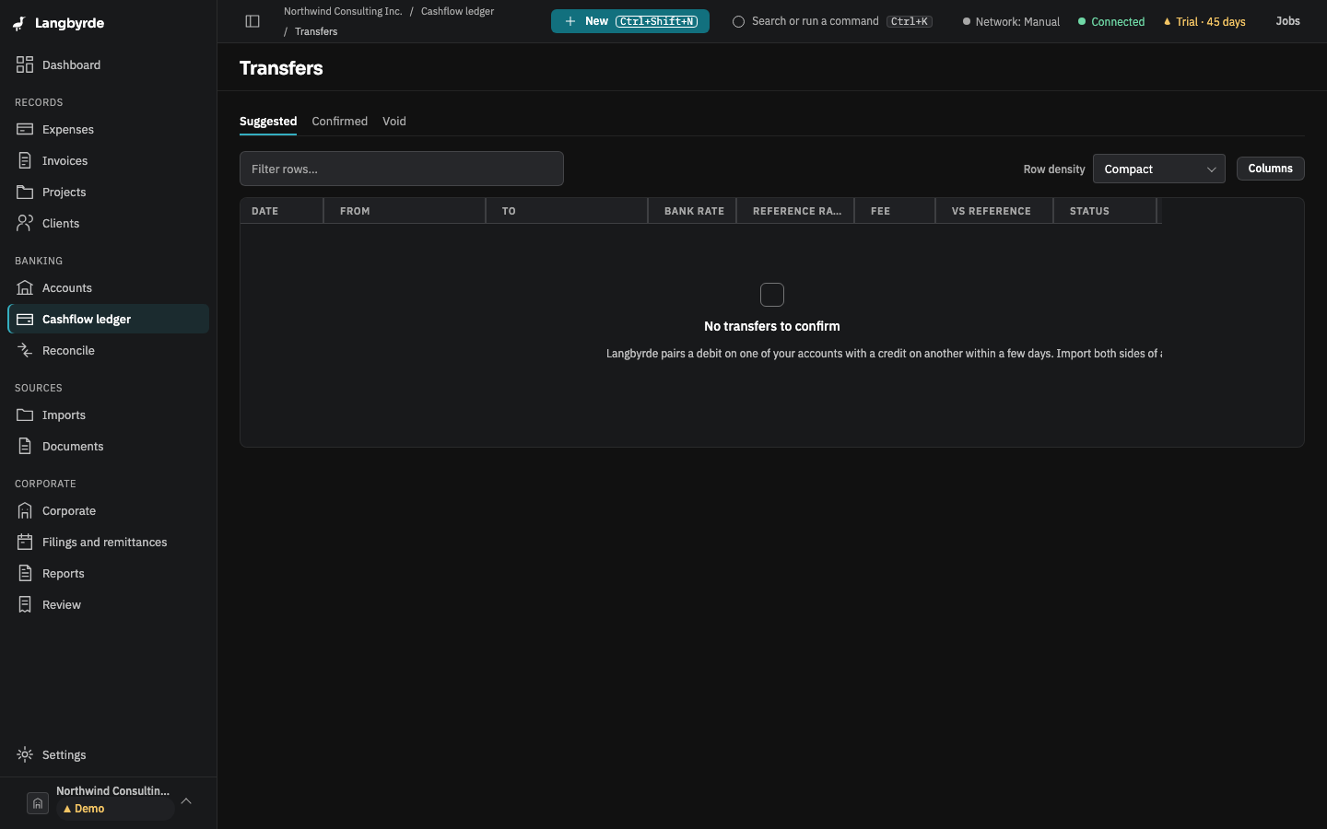Click the From column header
This screenshot has width=1327, height=829.
coord(405,211)
